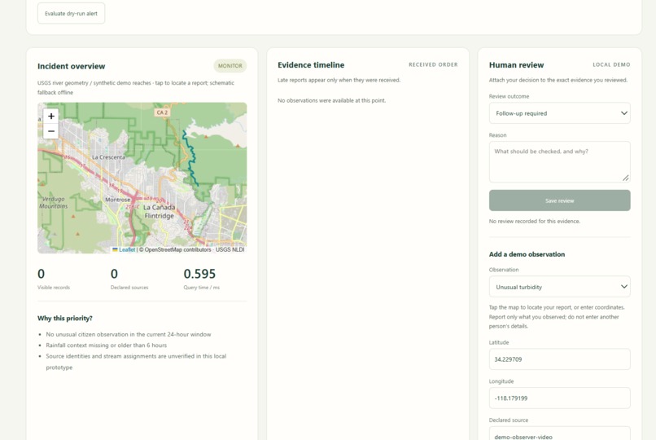Click the Evaluate dry-run alert button
656x440 pixels.
pyautogui.click(x=71, y=13)
